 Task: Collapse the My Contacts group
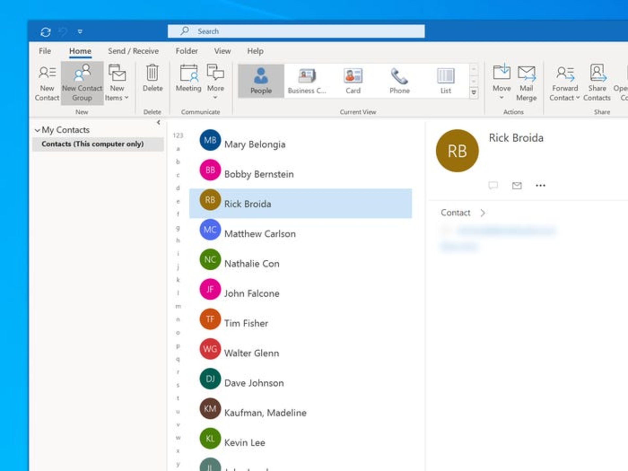[x=37, y=130]
